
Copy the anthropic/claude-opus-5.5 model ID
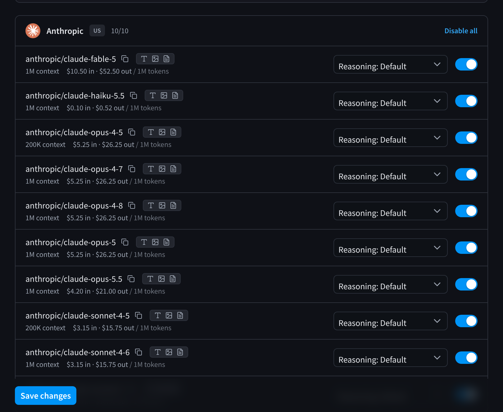131,279
